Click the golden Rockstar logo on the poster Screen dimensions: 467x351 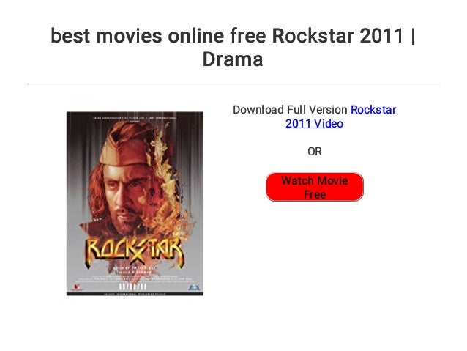click(135, 252)
